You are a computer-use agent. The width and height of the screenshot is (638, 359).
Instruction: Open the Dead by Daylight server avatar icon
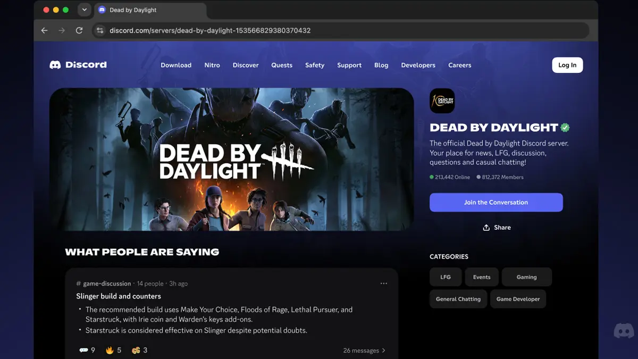(442, 101)
